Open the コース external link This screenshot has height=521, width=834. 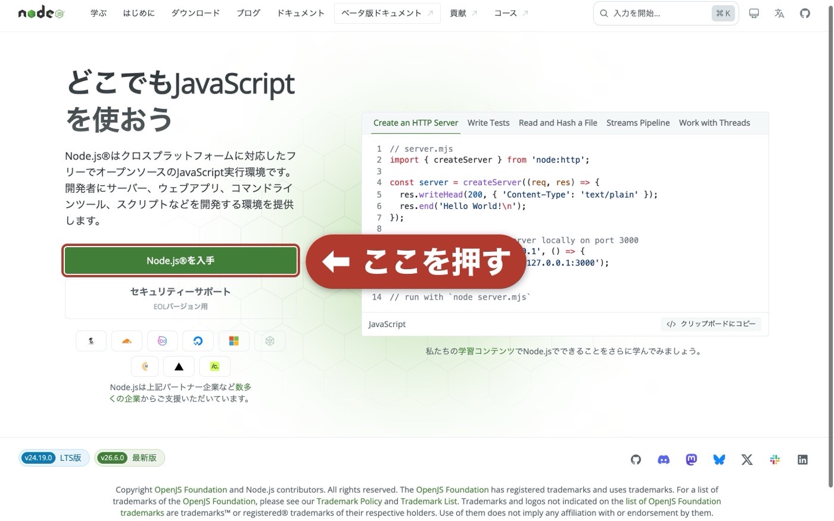(x=511, y=13)
